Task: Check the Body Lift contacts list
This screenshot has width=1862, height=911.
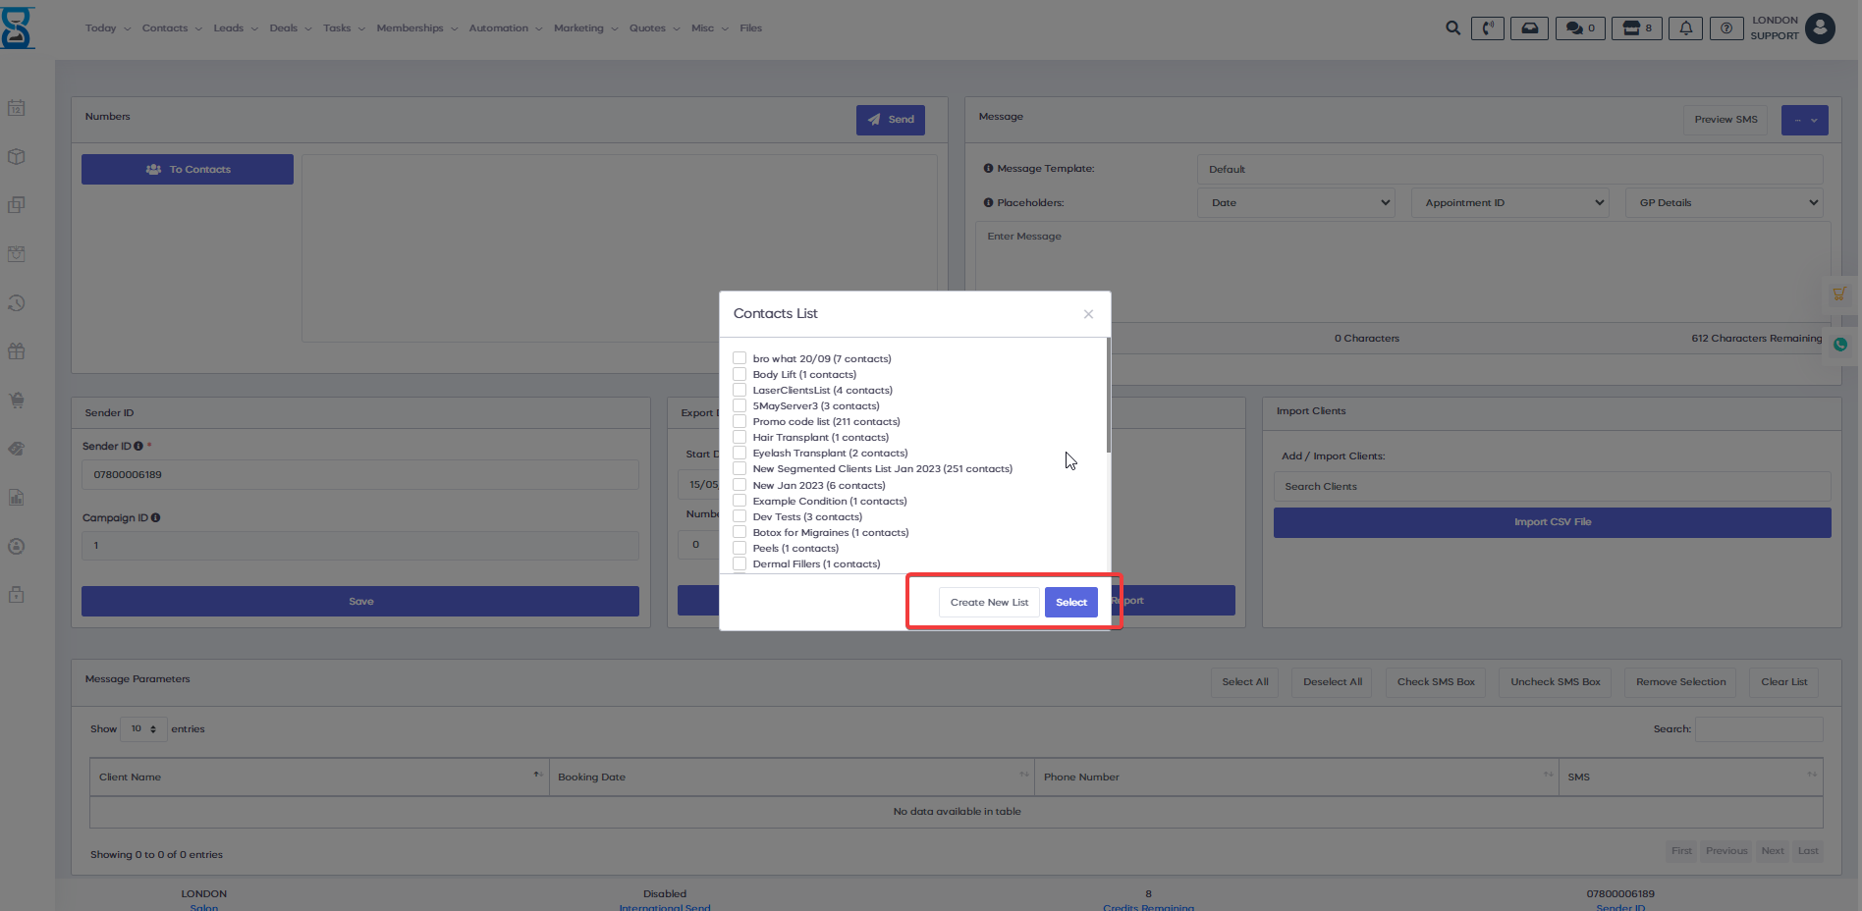Action: pos(739,374)
